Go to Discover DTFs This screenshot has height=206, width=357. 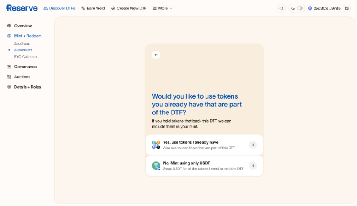59,8
